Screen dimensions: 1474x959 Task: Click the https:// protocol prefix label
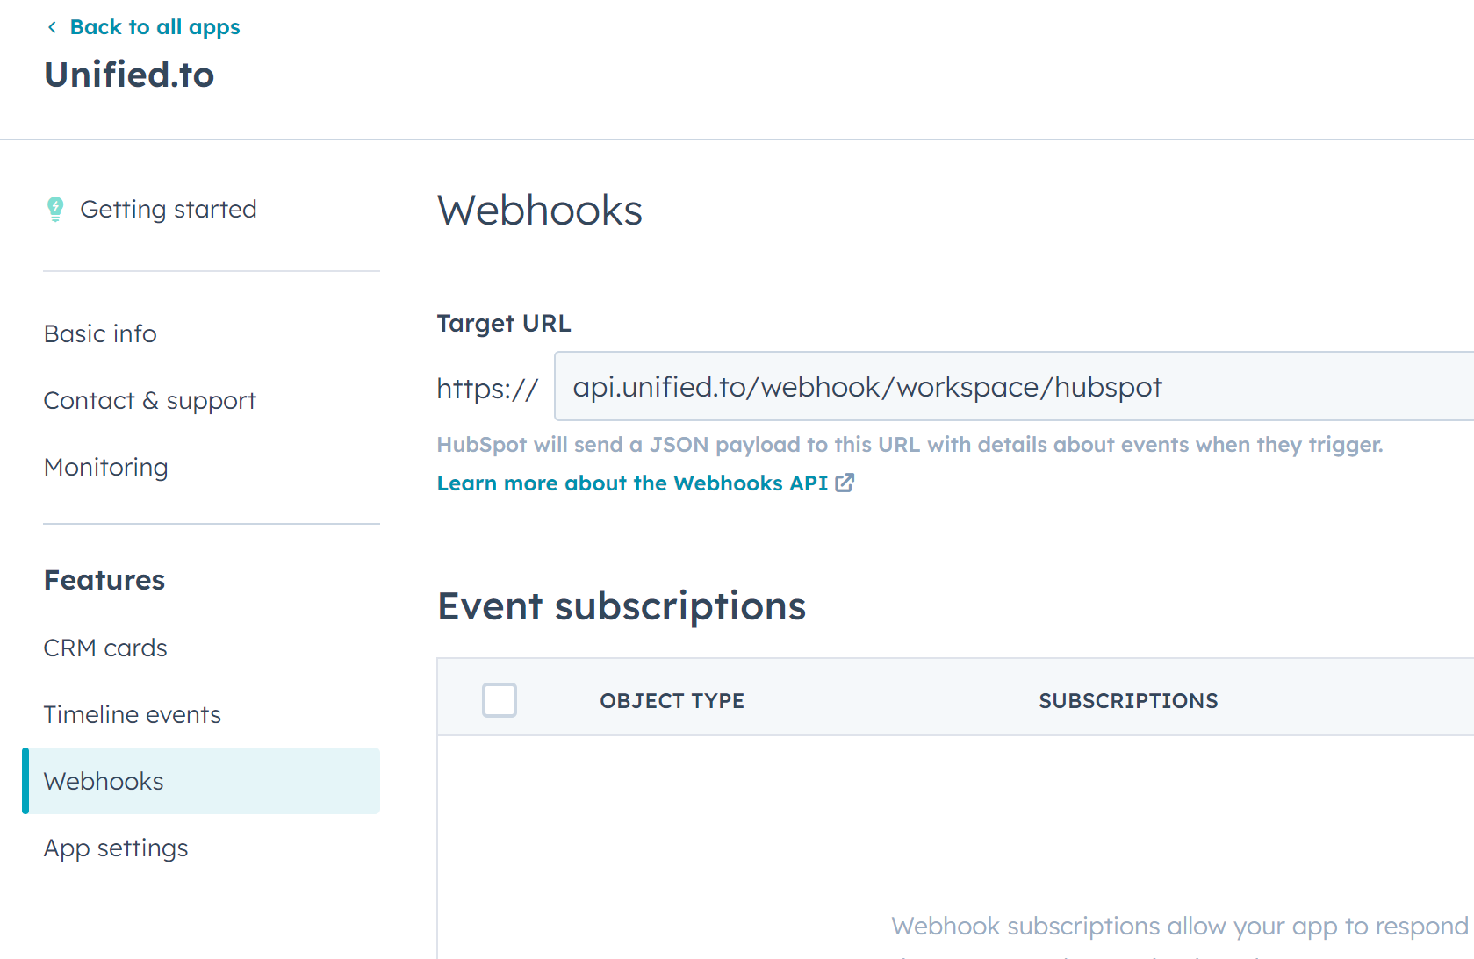click(x=487, y=388)
